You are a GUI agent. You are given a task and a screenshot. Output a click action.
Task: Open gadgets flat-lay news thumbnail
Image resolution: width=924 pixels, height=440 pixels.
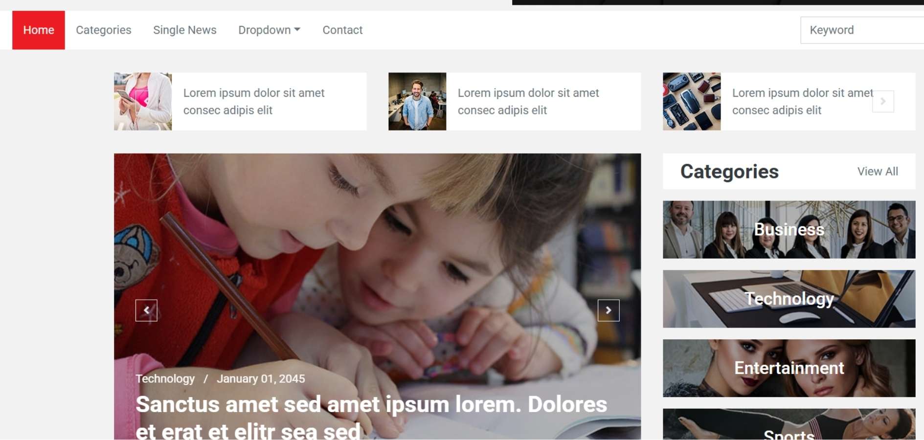[x=692, y=101]
